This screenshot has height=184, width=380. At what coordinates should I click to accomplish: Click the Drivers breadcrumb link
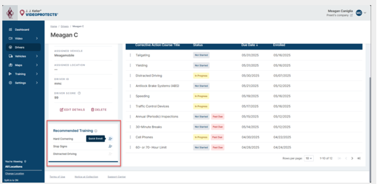click(65, 26)
